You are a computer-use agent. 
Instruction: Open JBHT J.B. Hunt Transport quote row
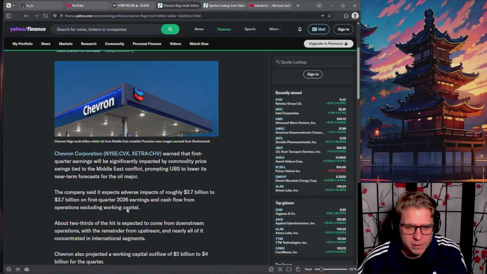(310, 150)
